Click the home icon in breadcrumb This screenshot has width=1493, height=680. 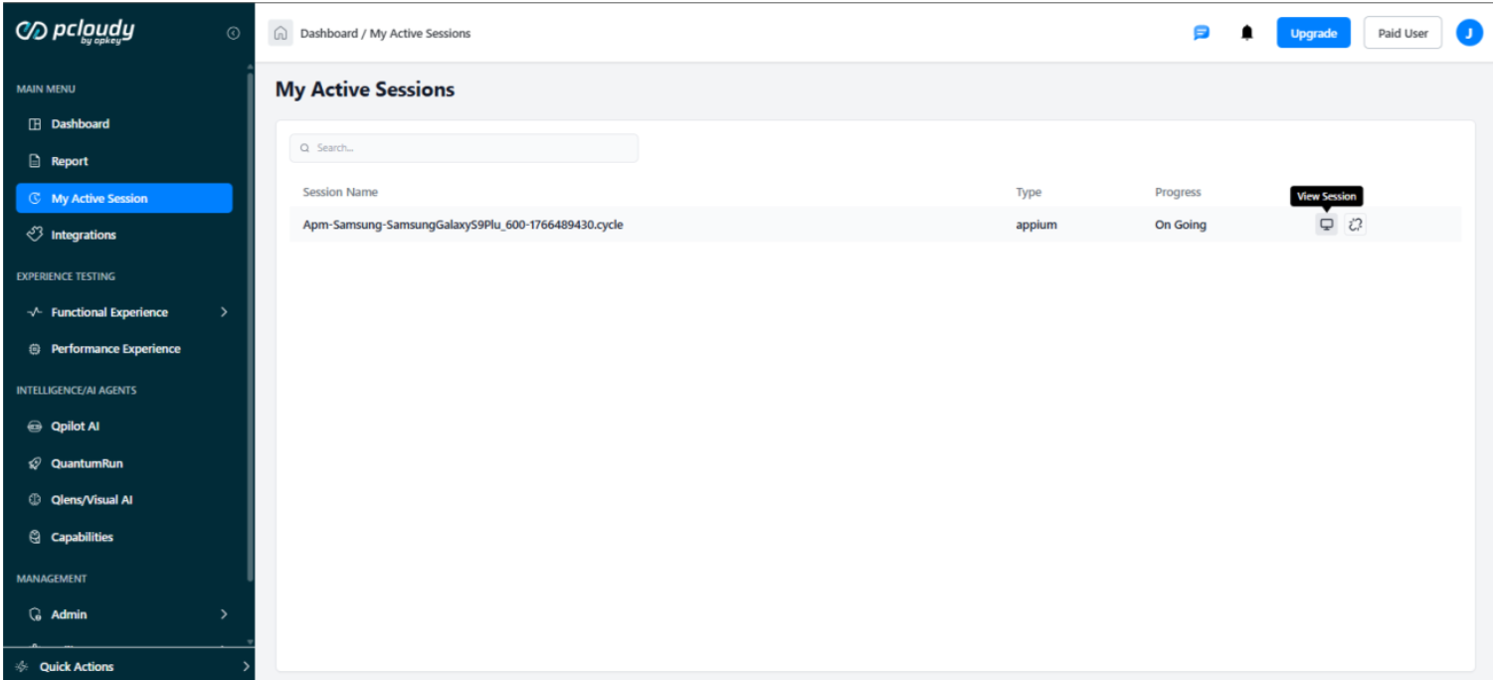click(280, 33)
